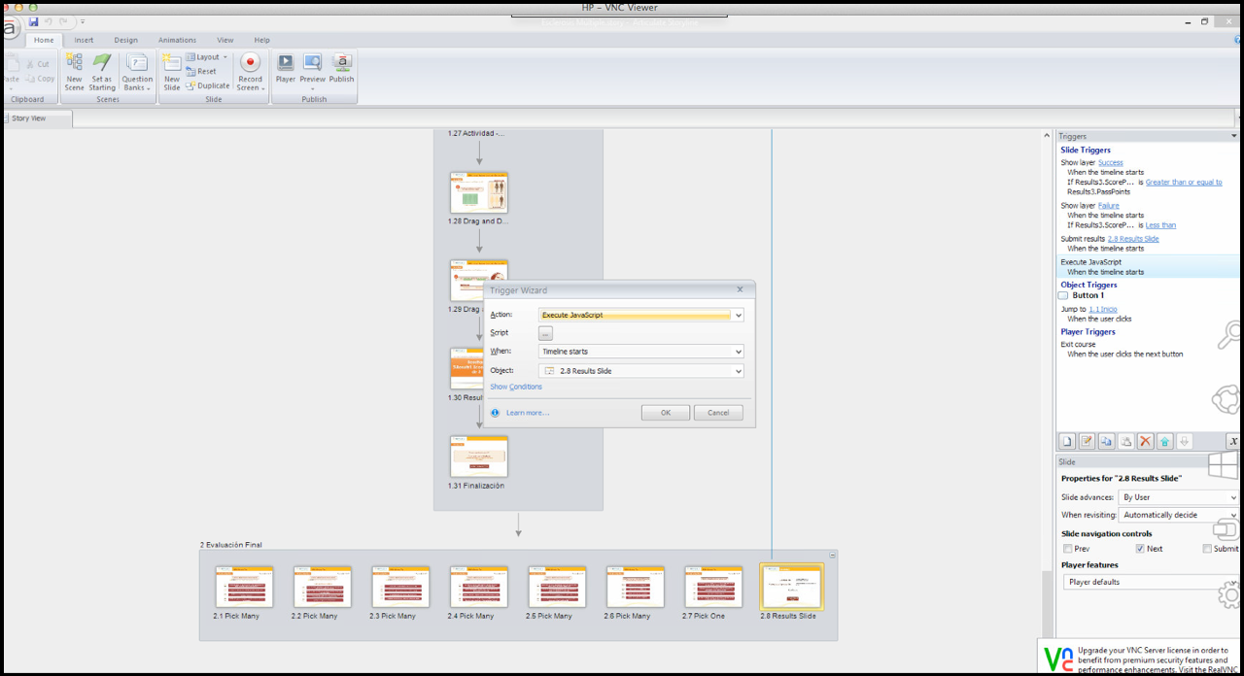This screenshot has height=676, width=1244.
Task: Move trigger up with the arrow icon
Action: pyautogui.click(x=1164, y=441)
